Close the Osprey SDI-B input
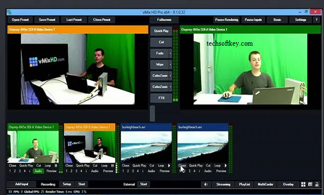This screenshot has width=324, height=195. pos(69,166)
